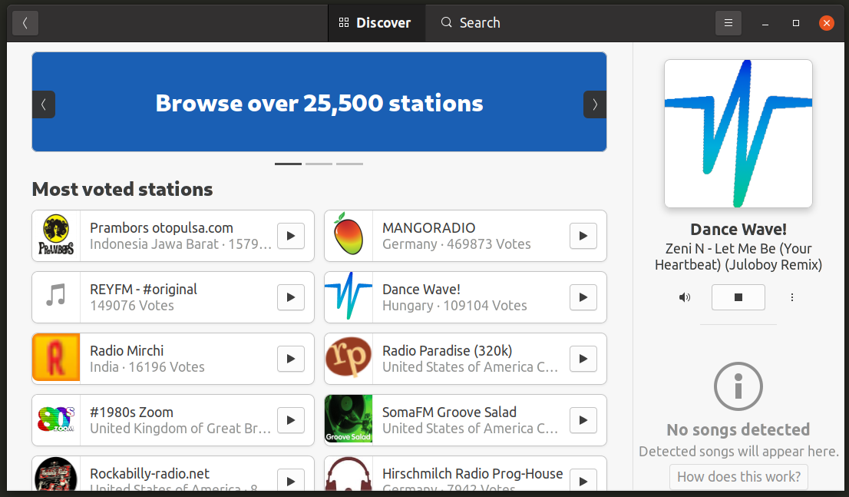Show next banner slide

594,104
